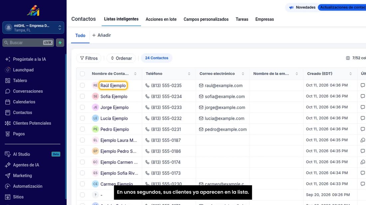Check the box for Pedro Ejemplo
This screenshot has height=205, width=366.
tap(83, 129)
